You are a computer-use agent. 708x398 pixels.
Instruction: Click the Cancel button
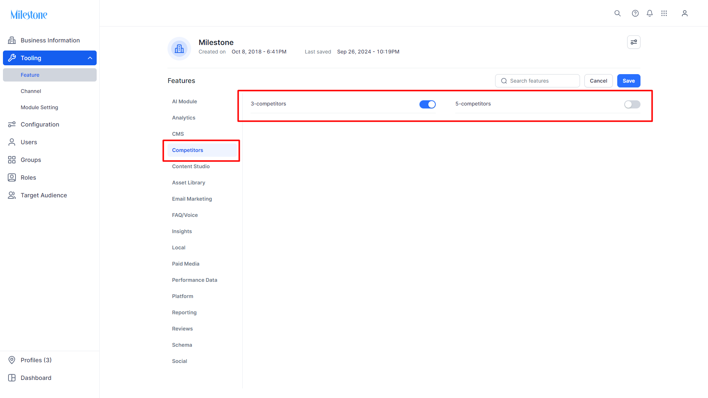click(x=598, y=81)
